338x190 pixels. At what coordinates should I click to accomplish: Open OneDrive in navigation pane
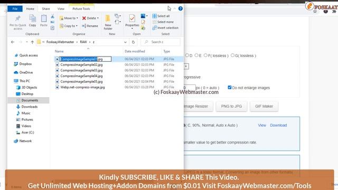23,72
